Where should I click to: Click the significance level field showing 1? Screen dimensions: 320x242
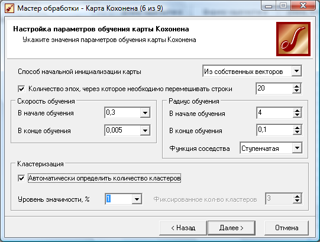click(x=118, y=199)
